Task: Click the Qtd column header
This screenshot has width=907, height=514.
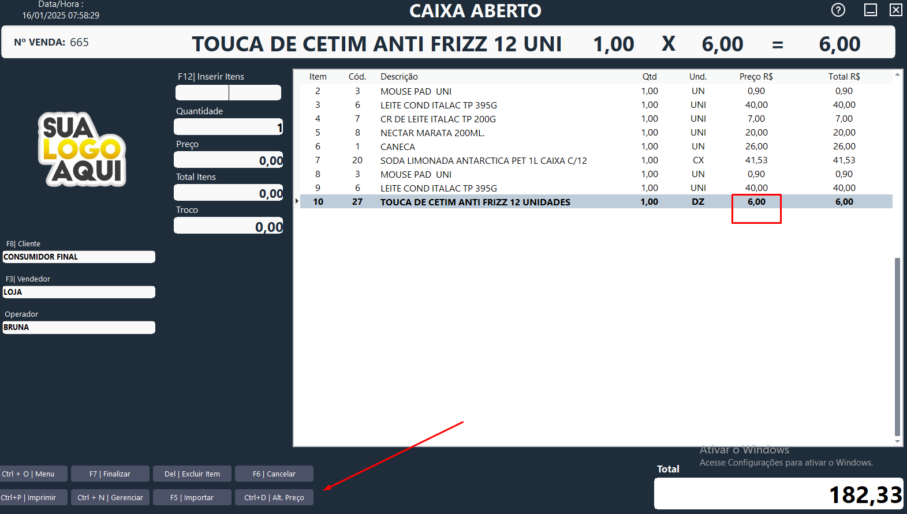Action: pyautogui.click(x=650, y=77)
